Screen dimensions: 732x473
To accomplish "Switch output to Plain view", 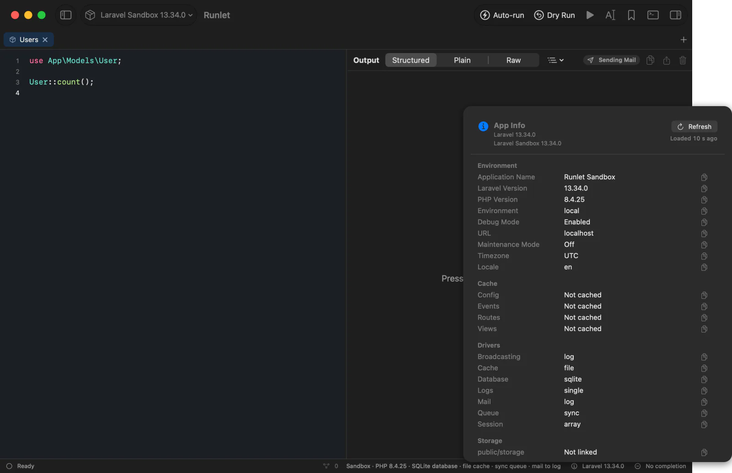I will coord(462,60).
